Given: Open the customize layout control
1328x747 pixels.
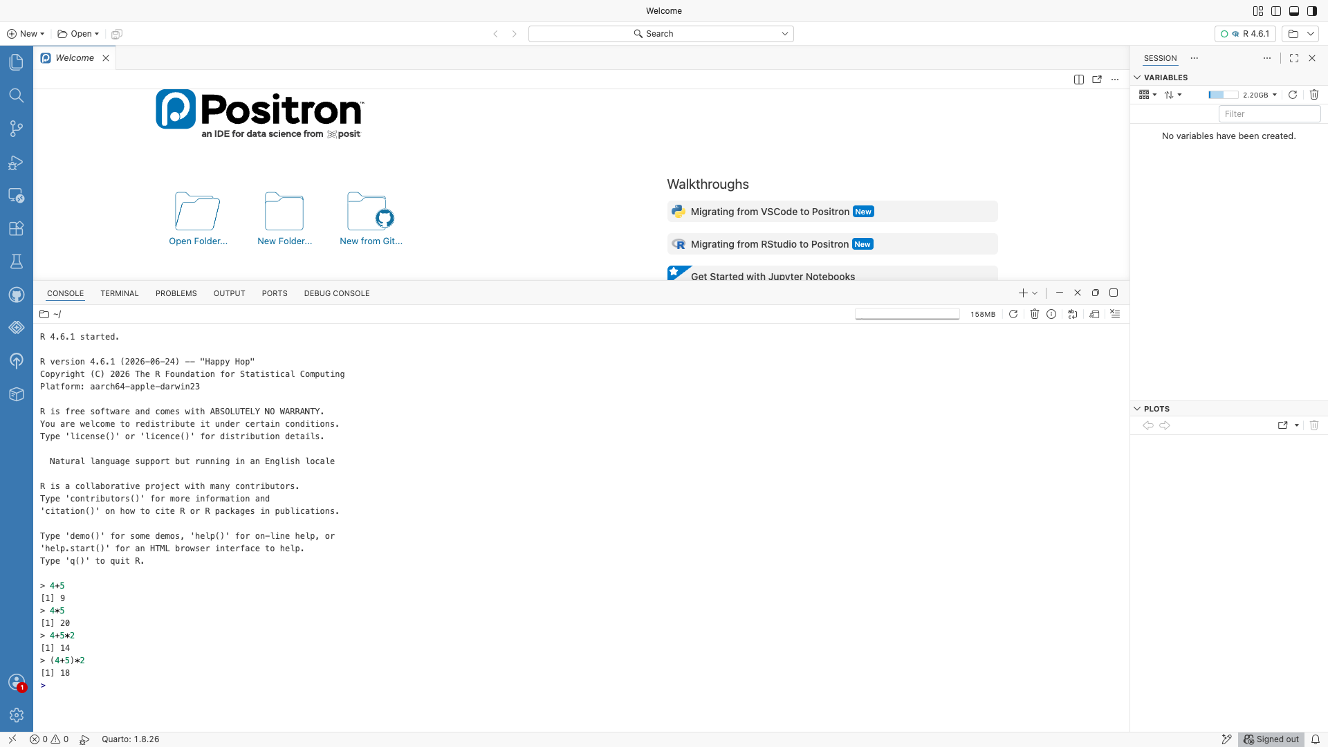Looking at the screenshot, I should (1258, 11).
